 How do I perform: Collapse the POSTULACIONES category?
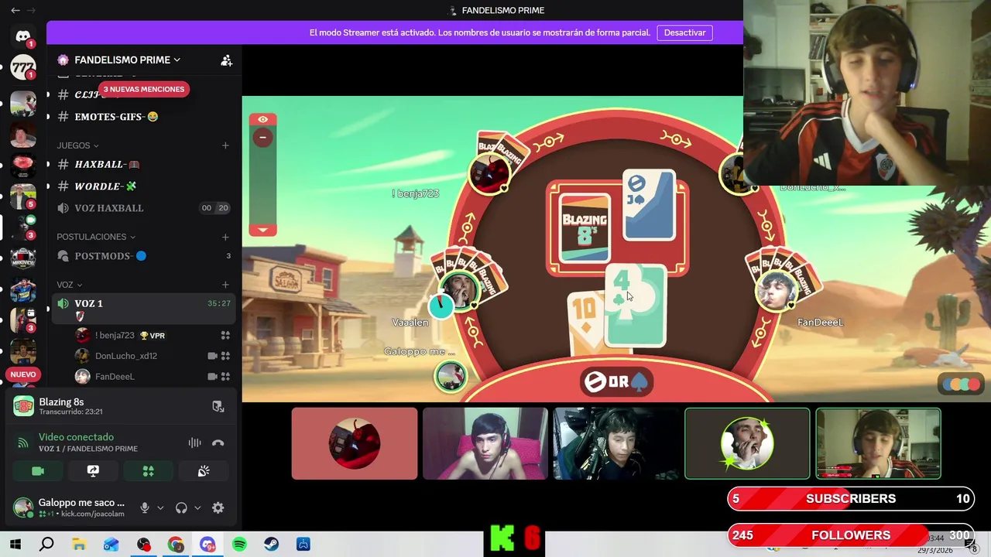click(x=96, y=237)
